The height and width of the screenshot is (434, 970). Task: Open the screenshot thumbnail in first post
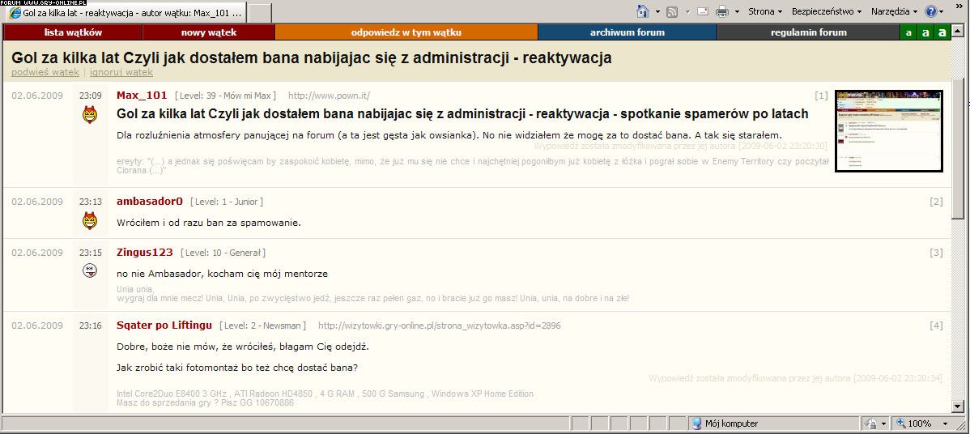coord(889,130)
